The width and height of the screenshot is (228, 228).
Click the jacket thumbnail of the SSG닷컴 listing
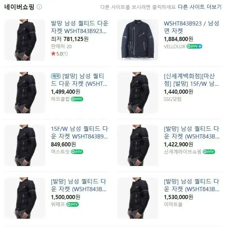click(x=138, y=93)
